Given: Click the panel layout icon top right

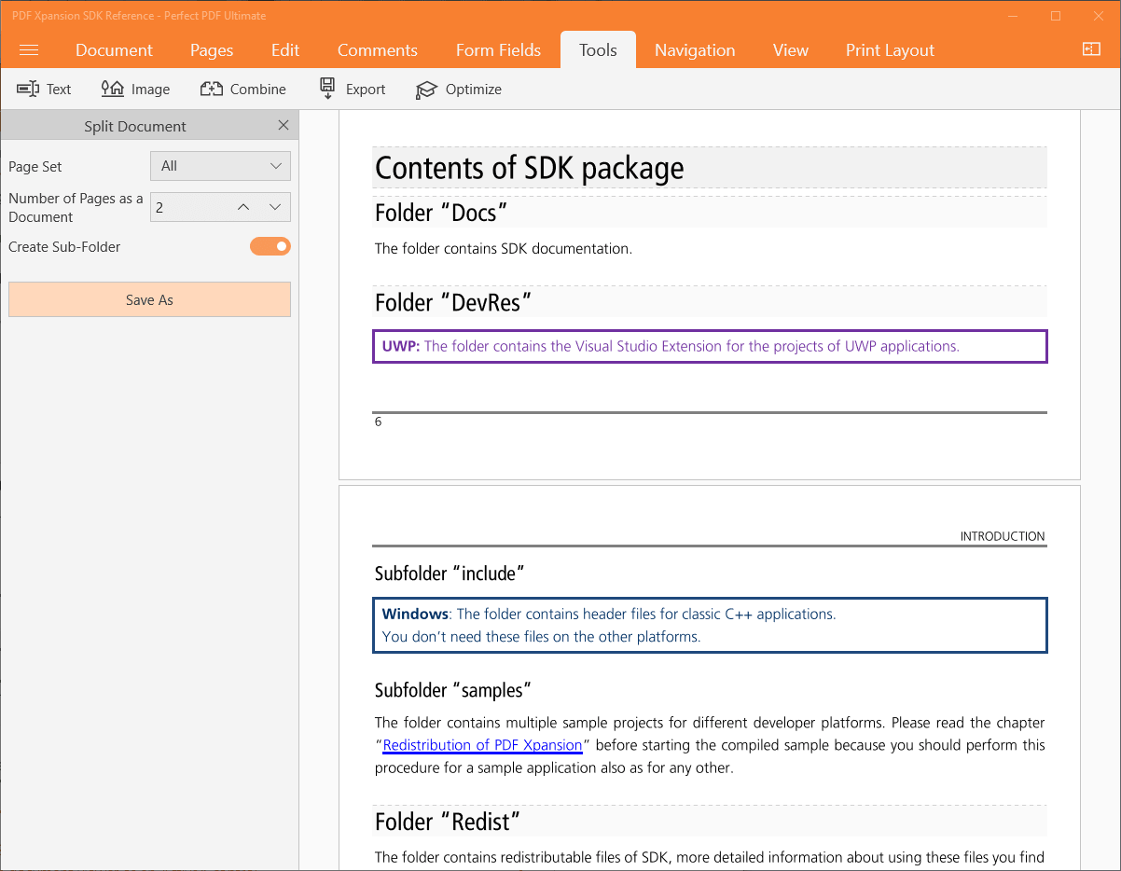Looking at the screenshot, I should point(1091,48).
